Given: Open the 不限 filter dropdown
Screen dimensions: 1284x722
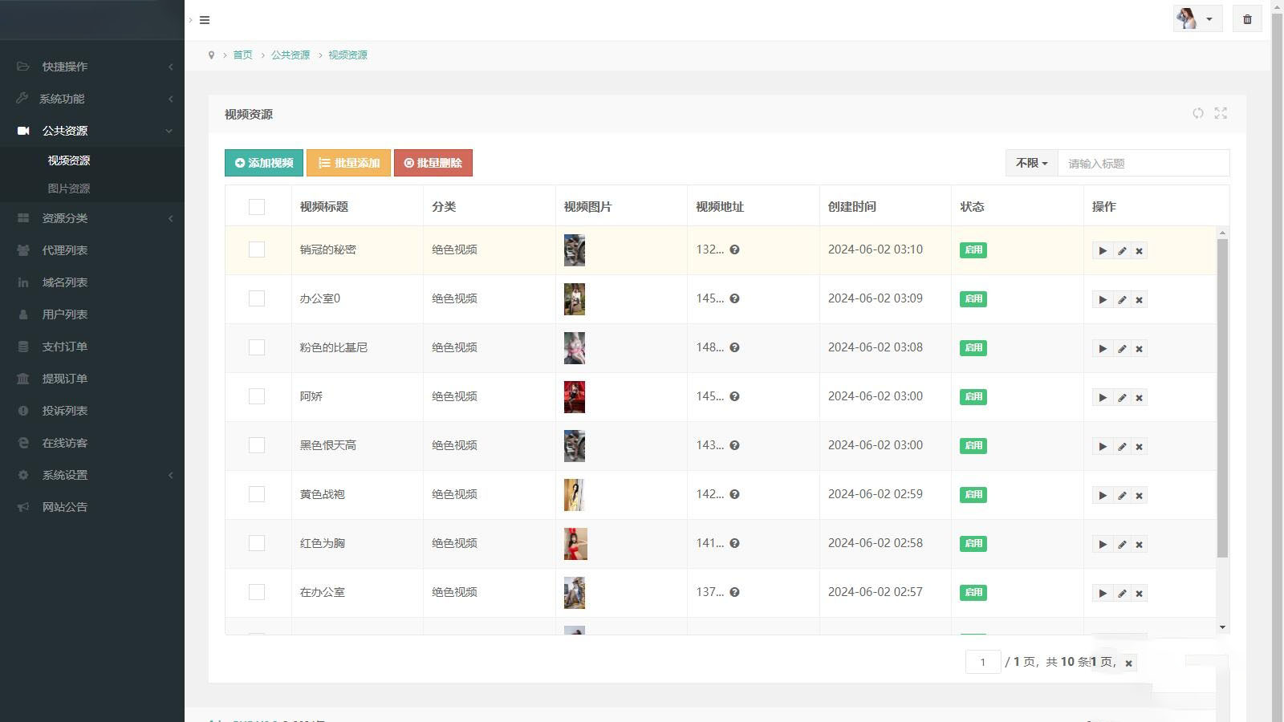Looking at the screenshot, I should (1031, 163).
